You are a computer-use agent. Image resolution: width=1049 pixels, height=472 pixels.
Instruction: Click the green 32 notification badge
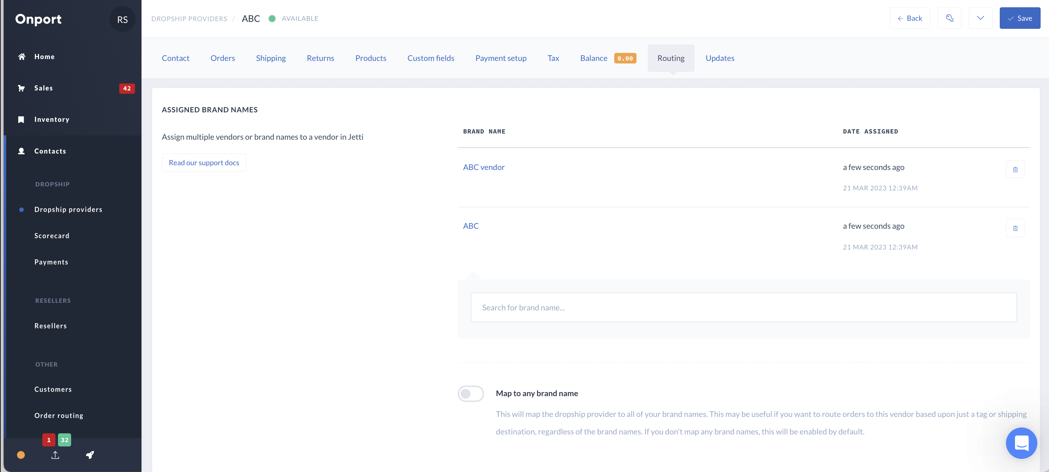coord(64,440)
